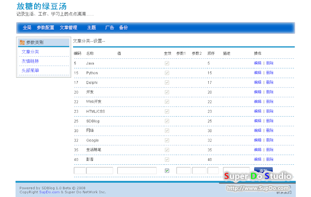Focus the 值 input in the new row
Screen dimensions: 311x197
137,171
